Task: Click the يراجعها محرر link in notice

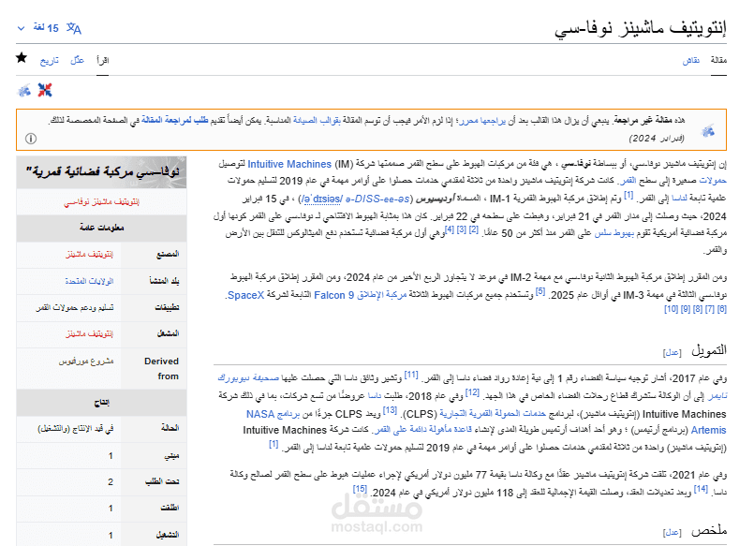Action: pyautogui.click(x=481, y=120)
